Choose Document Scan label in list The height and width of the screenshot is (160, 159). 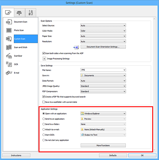[x=21, y=22]
